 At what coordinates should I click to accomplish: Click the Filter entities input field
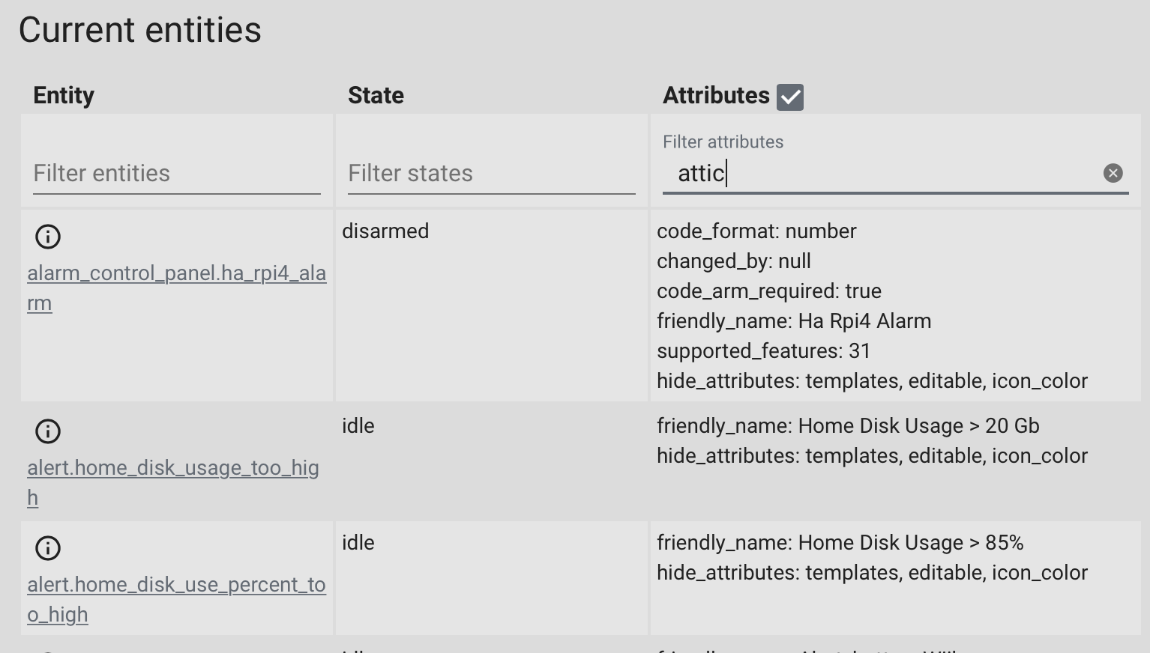point(176,173)
